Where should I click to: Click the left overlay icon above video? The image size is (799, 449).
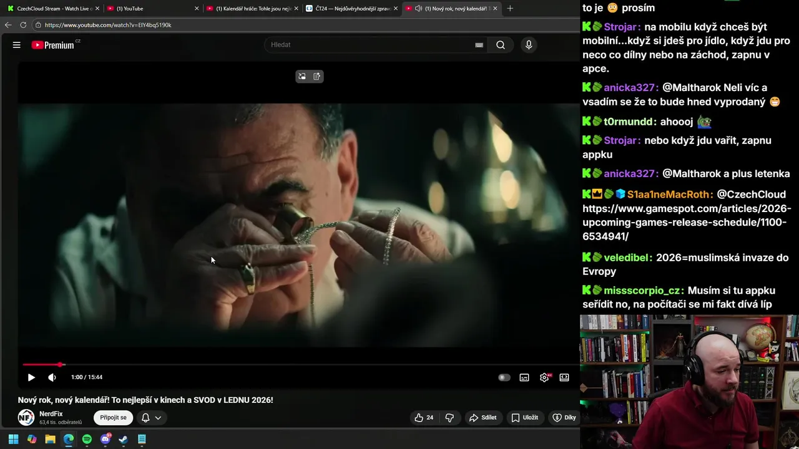click(302, 76)
